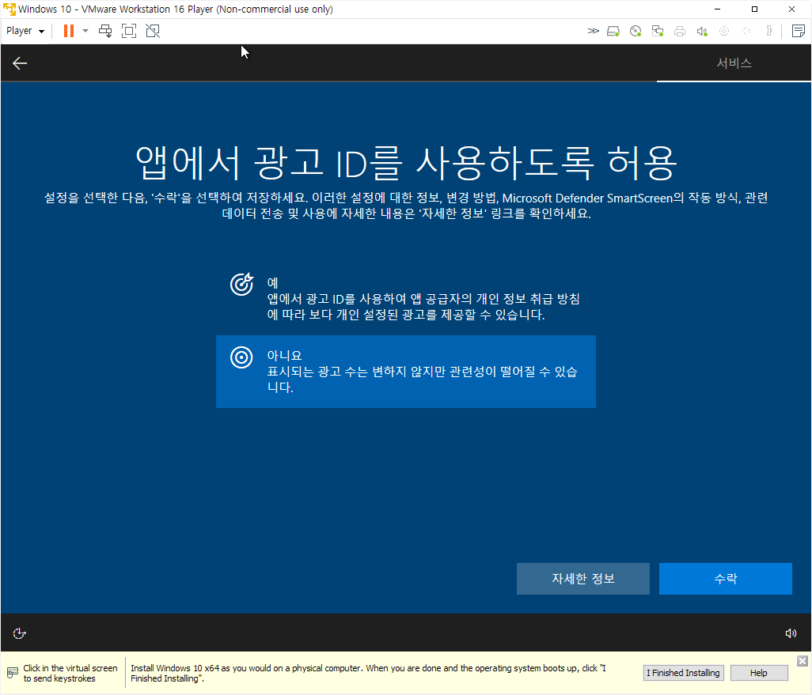Open the sound card device icon
This screenshot has height=695, width=812.
(x=702, y=31)
